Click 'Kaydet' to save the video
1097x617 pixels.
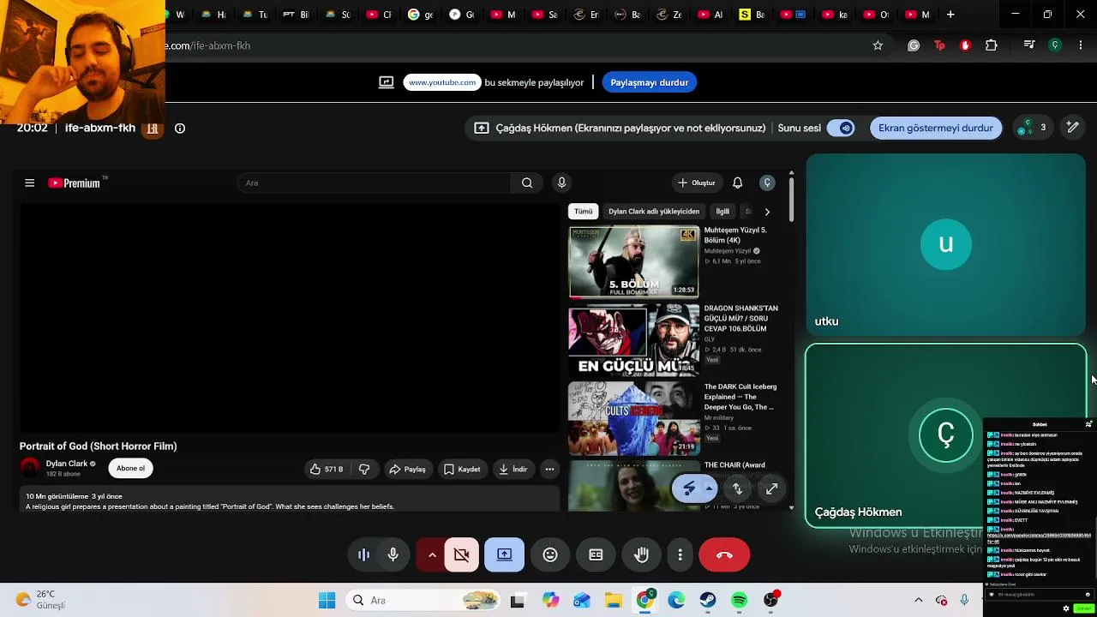click(x=462, y=470)
